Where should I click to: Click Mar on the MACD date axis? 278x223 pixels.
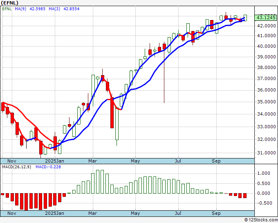93,213
